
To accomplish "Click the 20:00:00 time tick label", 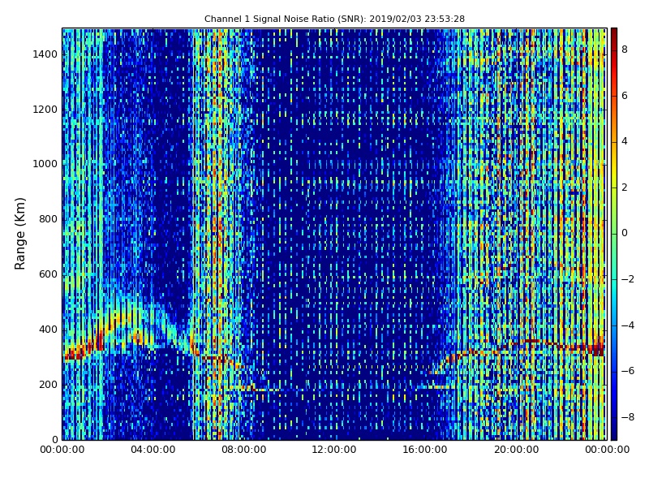I will click(x=516, y=450).
